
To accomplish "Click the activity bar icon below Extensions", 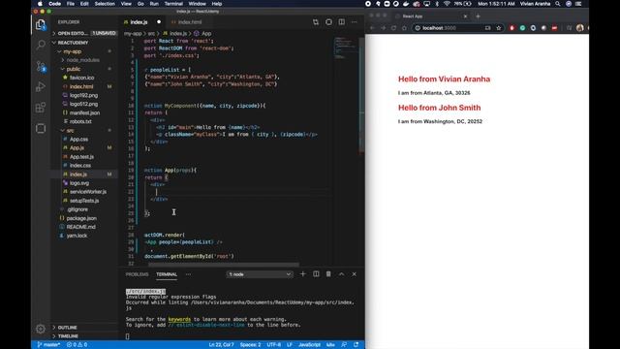I will pyautogui.click(x=41, y=129).
